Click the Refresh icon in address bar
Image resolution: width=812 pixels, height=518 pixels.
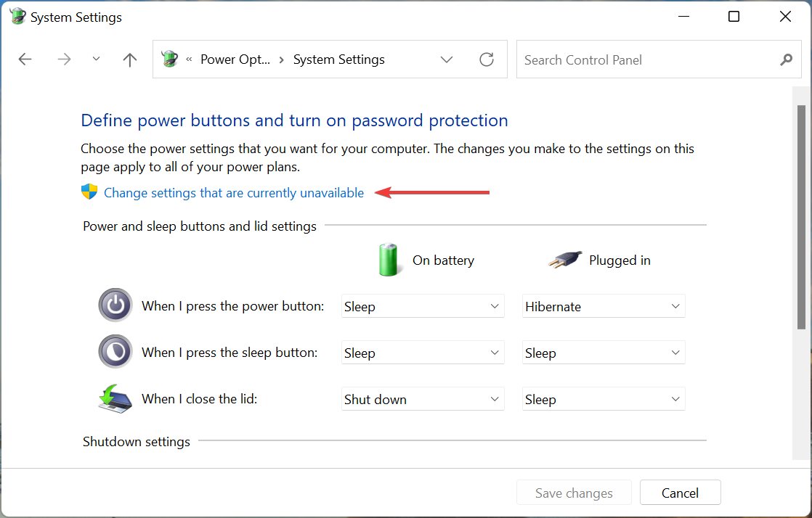click(486, 59)
